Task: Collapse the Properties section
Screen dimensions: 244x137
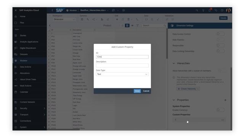Action: [x=174, y=100]
